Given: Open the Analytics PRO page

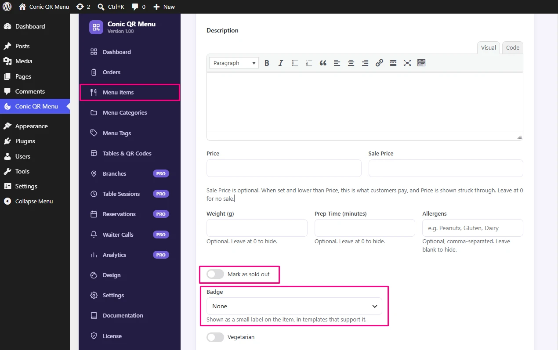Looking at the screenshot, I should pyautogui.click(x=130, y=255).
